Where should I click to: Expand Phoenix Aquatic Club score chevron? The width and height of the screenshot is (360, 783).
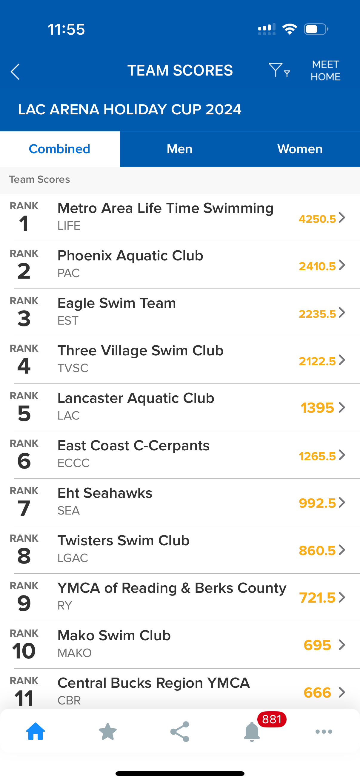(342, 265)
